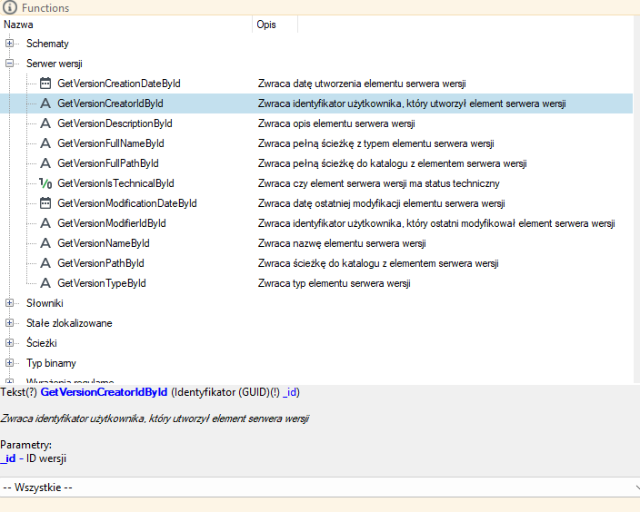Viewport: 640px width, 512px height.
Task: Click the info icon beside Functions header
Action: tap(10, 7)
